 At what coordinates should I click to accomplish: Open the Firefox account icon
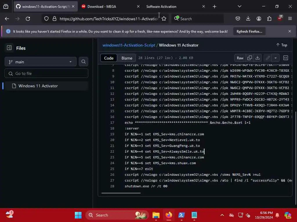coord(259,19)
